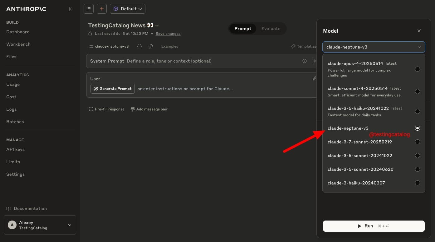
Task: Expand the System Prompt chevron
Action: [315, 61]
